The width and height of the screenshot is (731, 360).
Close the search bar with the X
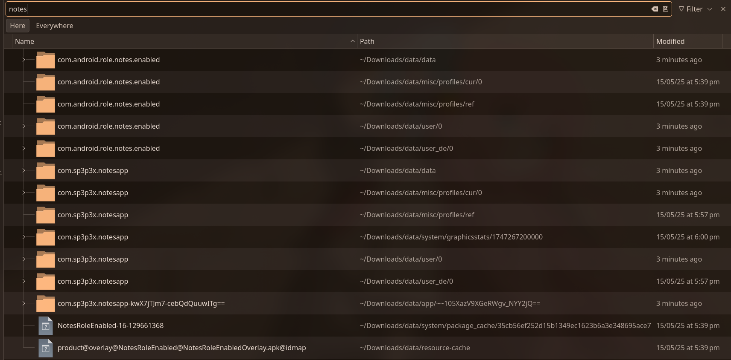[x=723, y=9]
